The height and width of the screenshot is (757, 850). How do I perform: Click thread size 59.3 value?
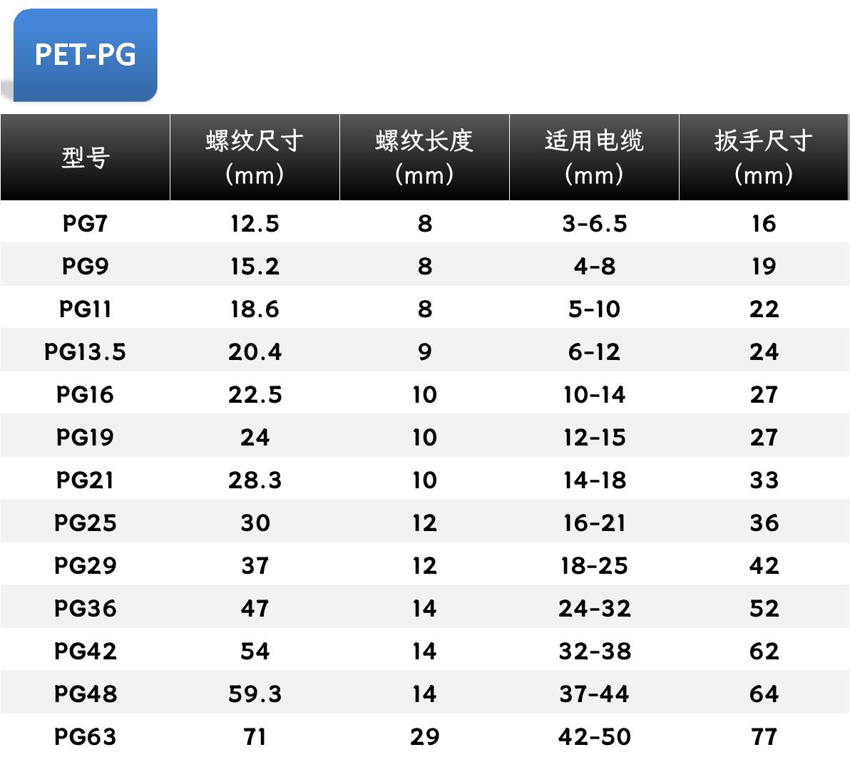pyautogui.click(x=255, y=694)
